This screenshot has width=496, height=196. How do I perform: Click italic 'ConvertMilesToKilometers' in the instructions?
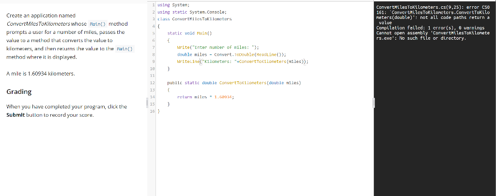(38, 24)
